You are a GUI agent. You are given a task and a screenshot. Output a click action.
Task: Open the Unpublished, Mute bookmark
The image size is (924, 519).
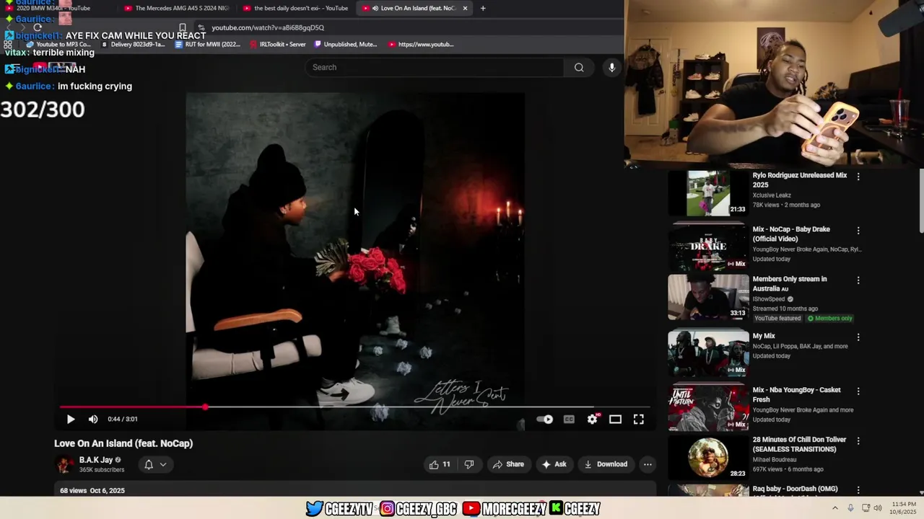point(346,44)
